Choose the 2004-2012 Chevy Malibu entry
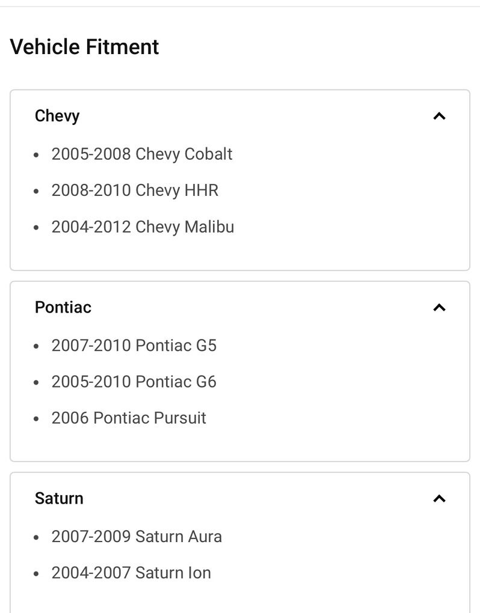480x613 pixels. (143, 227)
